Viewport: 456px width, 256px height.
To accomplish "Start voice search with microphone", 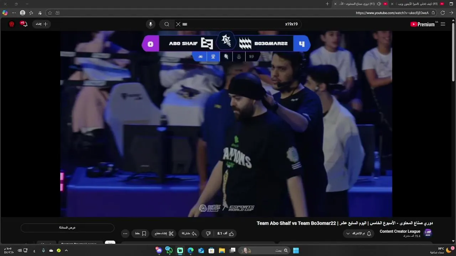I will [151, 24].
